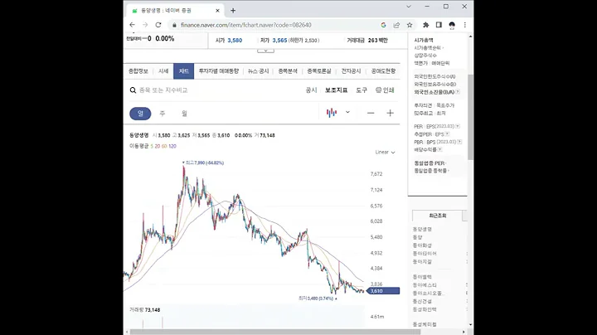Switch to the 종합정보 tab
This screenshot has height=335, width=597.
pos(138,71)
